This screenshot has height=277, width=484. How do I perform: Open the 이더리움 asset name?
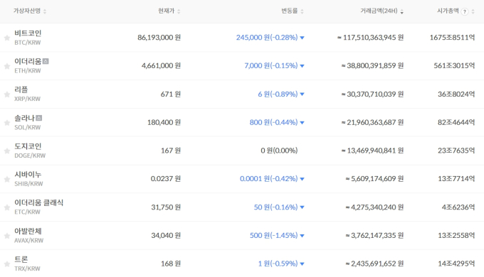(x=28, y=61)
